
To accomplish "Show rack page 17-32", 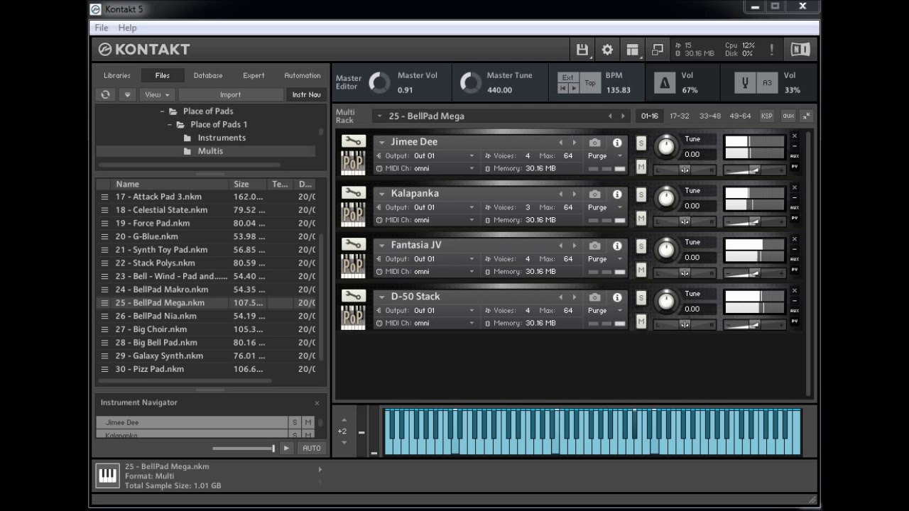I will (680, 116).
